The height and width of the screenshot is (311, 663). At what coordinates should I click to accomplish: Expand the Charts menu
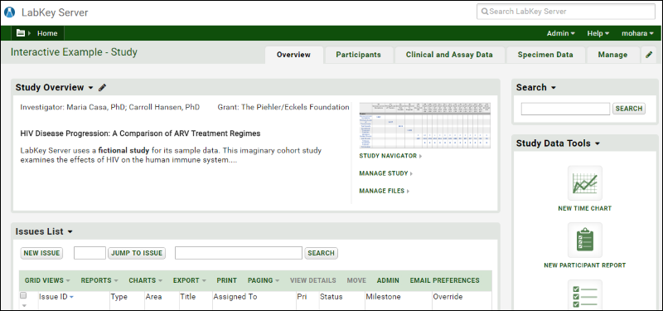[x=146, y=280]
